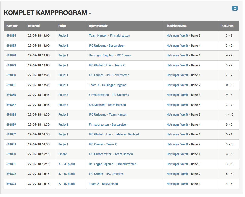Open Helsingør Værft venue for match 691892
This screenshot has height=197, width=245.
(177, 174)
